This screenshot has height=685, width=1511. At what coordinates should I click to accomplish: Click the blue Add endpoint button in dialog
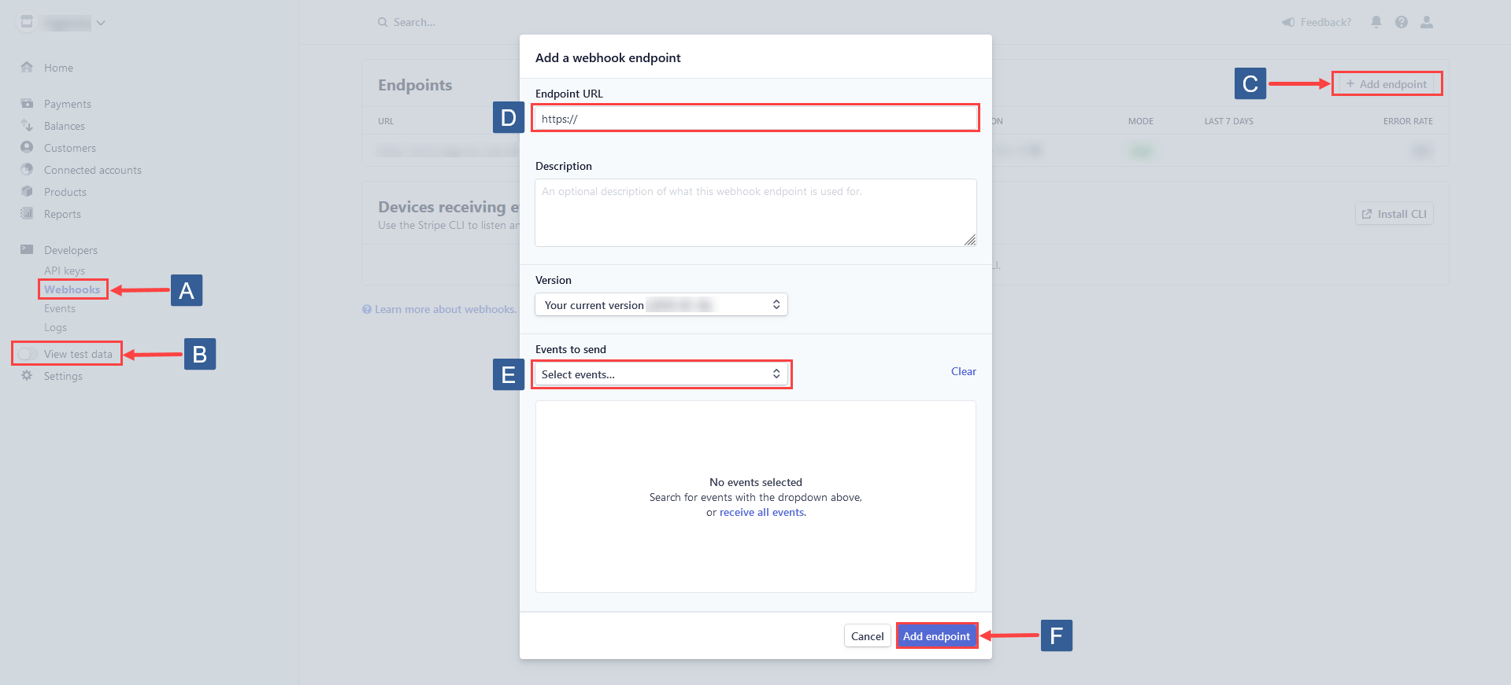tap(936, 635)
